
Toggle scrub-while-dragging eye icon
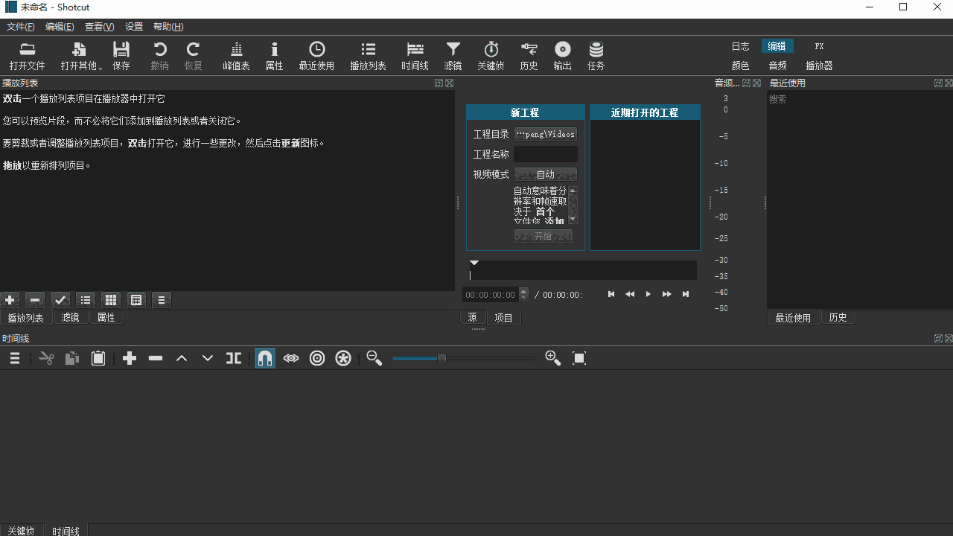pyautogui.click(x=290, y=358)
